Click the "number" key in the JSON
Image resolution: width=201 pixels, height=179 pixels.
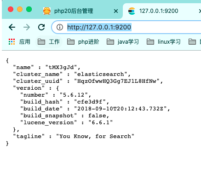click(34, 95)
